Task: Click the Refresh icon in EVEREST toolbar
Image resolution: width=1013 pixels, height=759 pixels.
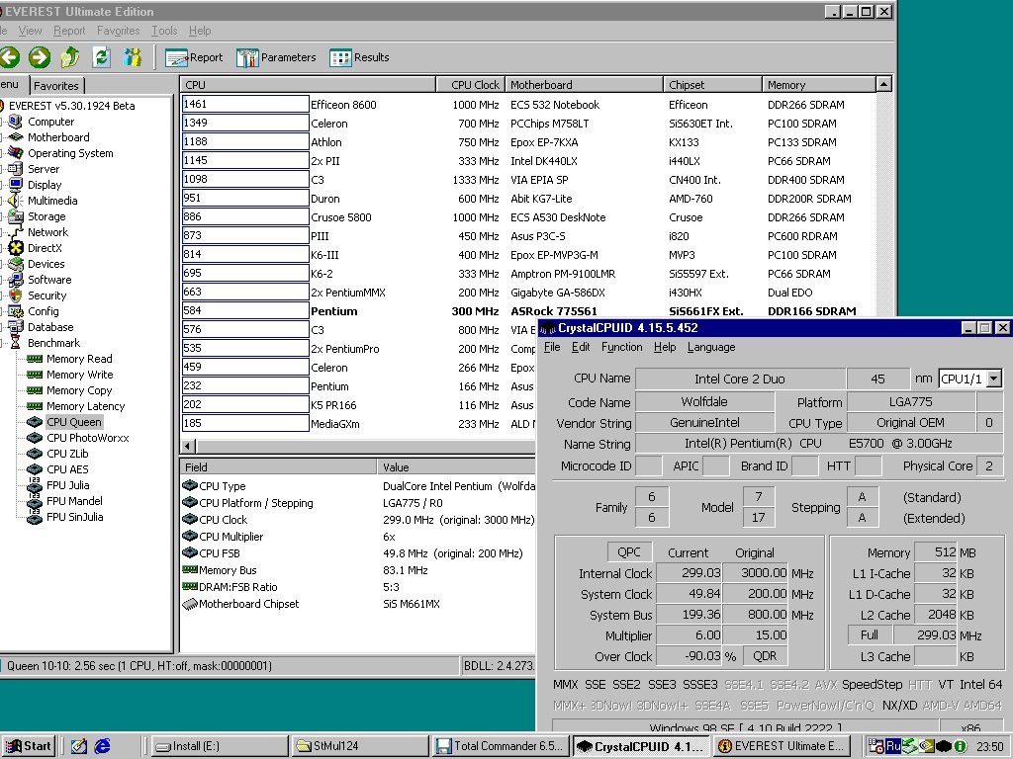Action: (101, 57)
